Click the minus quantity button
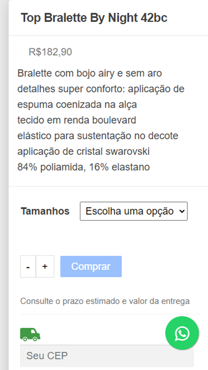 tap(28, 266)
